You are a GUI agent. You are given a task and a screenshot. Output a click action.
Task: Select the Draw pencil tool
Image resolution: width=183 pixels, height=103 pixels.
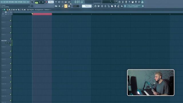(7, 10)
